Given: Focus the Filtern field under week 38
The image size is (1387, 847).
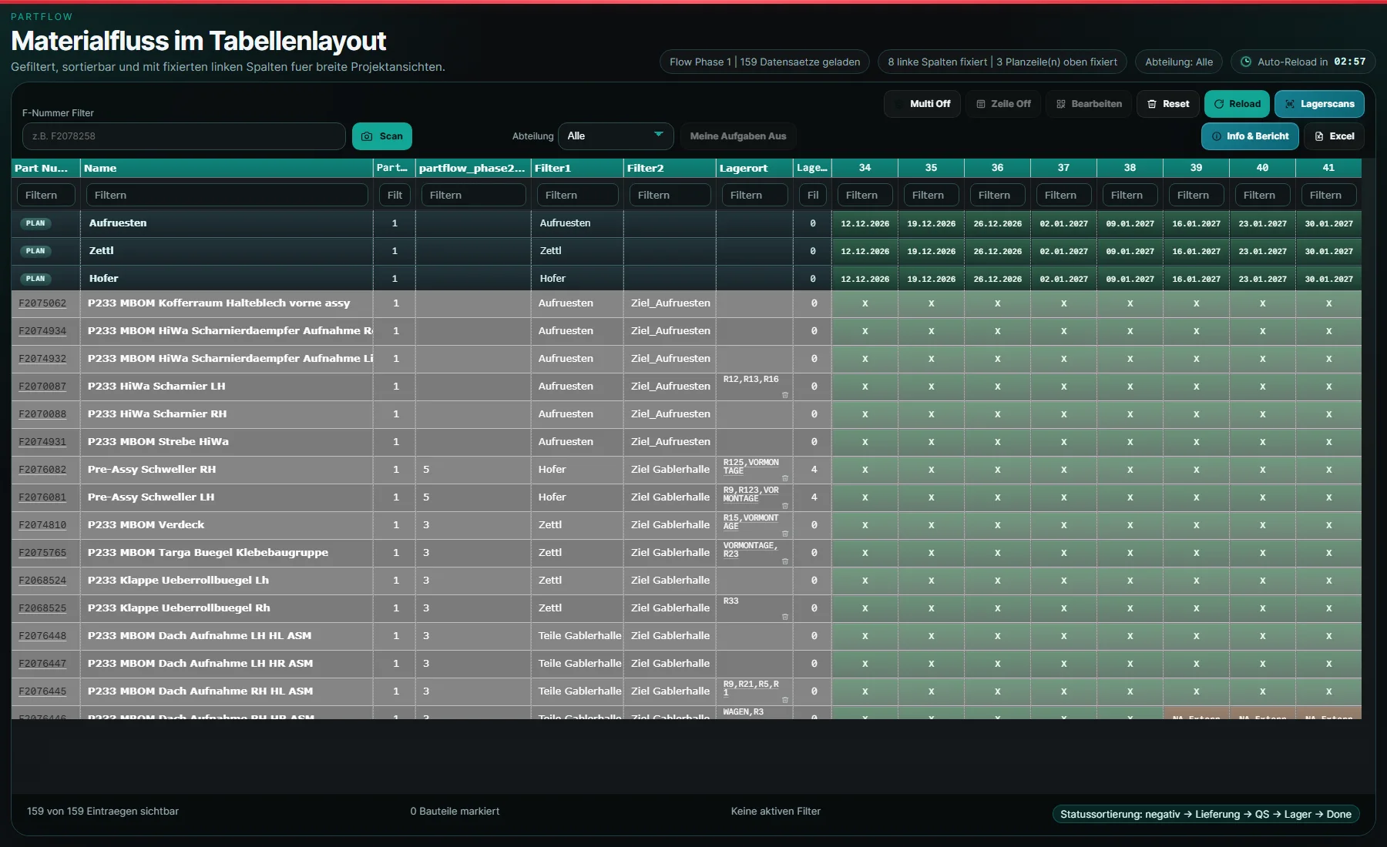Looking at the screenshot, I should tap(1130, 196).
